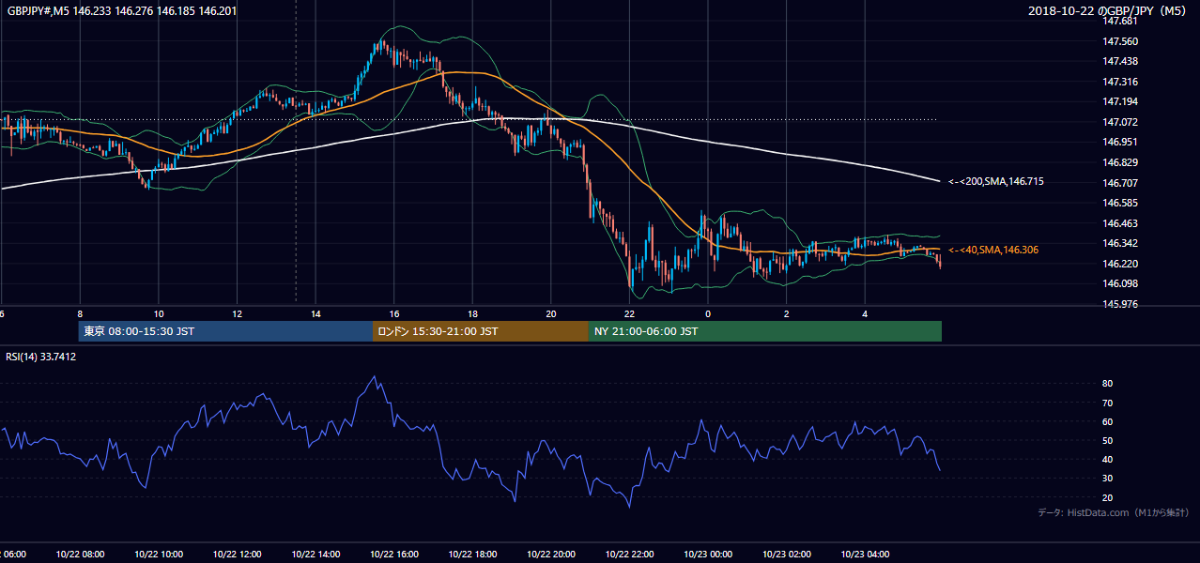Click the 10/22 16:00 time axis label
This screenshot has height=563, width=1200.
(394, 555)
